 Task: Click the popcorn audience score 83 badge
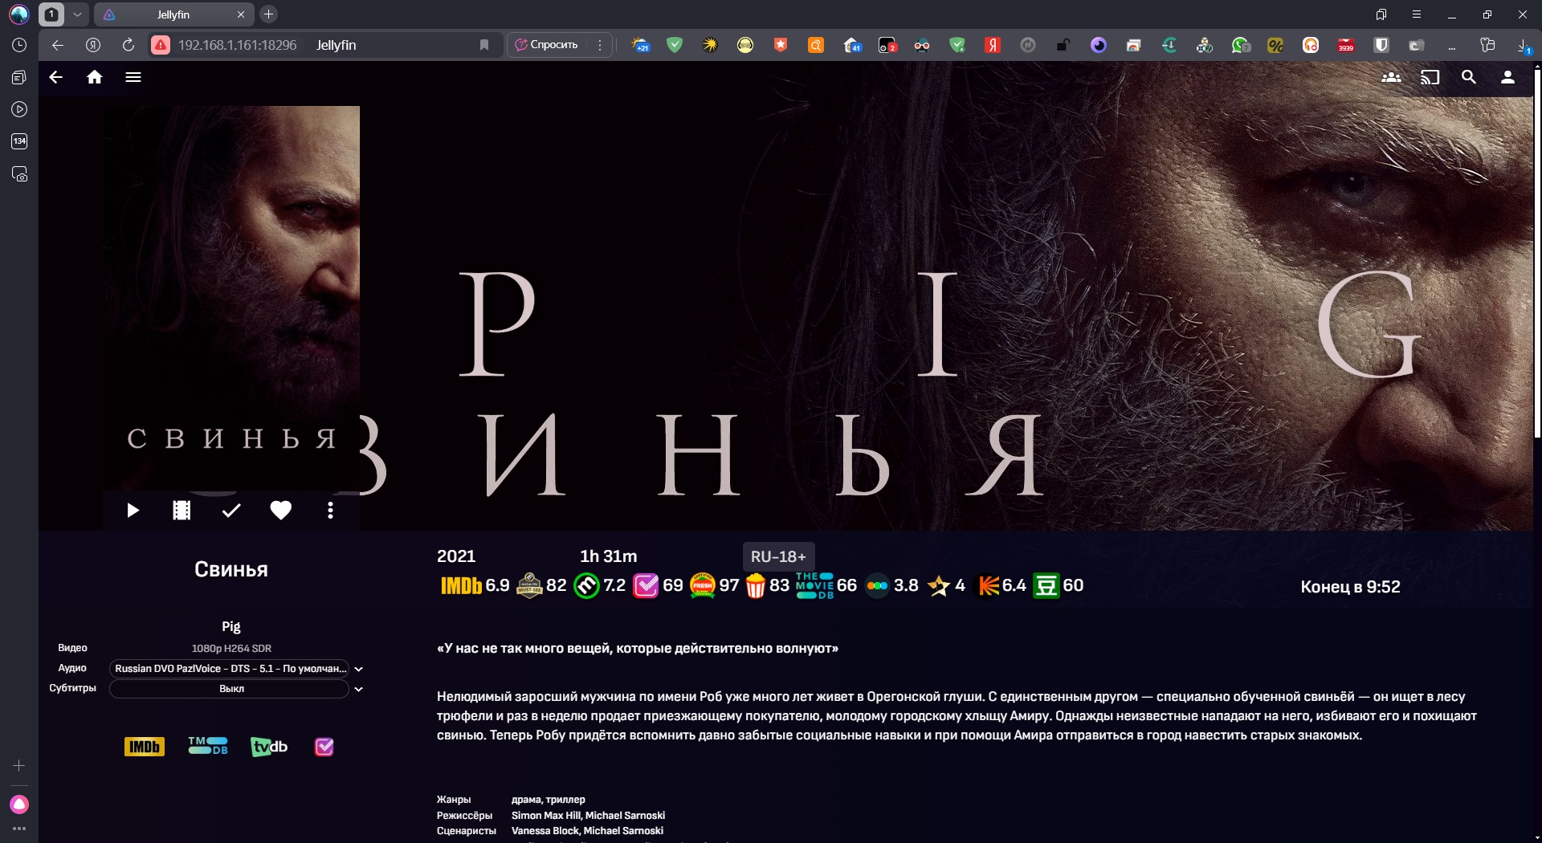(768, 585)
